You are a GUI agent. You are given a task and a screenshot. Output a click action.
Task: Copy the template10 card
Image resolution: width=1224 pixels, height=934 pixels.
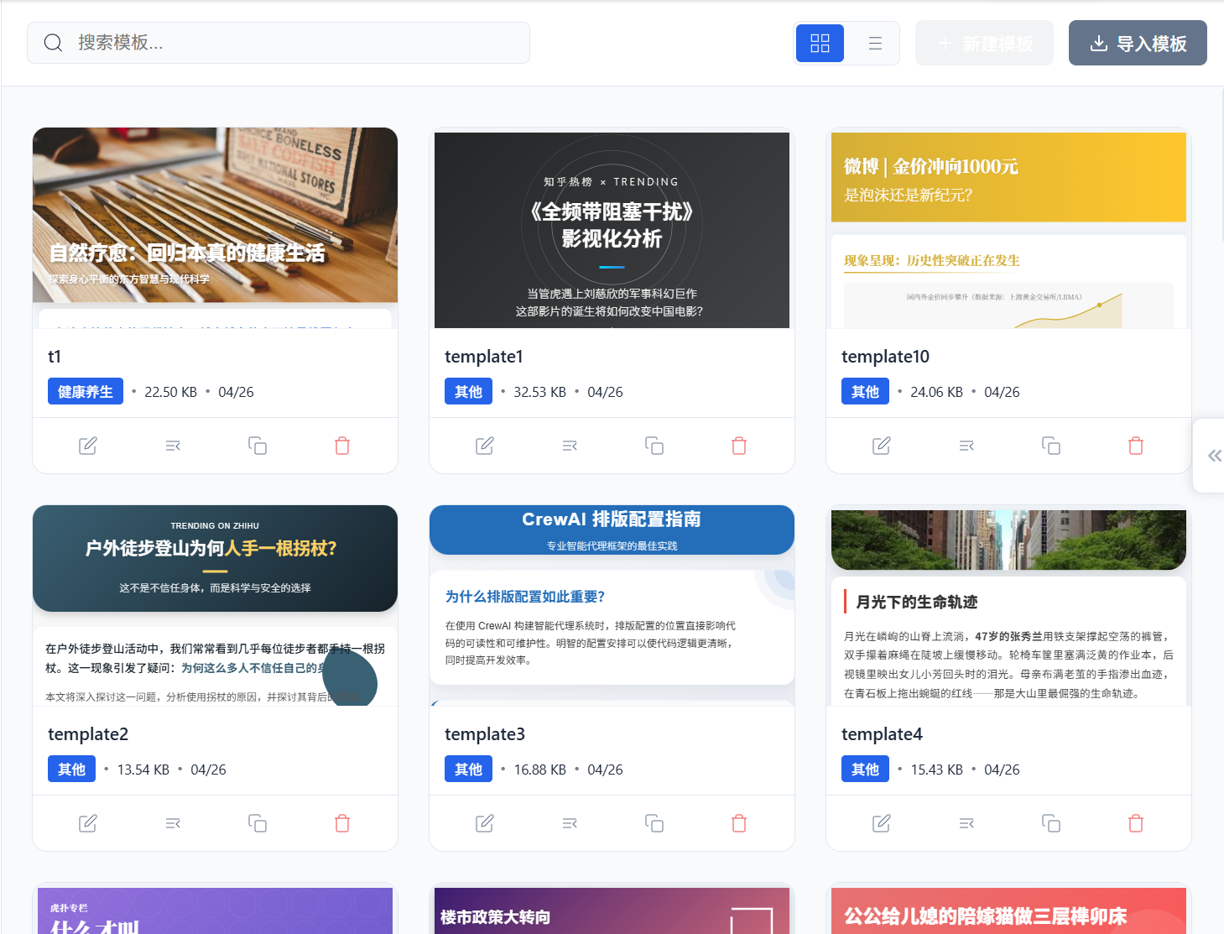click(x=1051, y=446)
